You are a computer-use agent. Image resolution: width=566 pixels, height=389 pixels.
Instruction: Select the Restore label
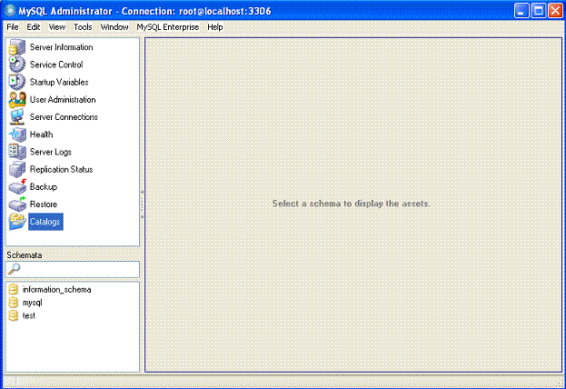click(x=44, y=204)
